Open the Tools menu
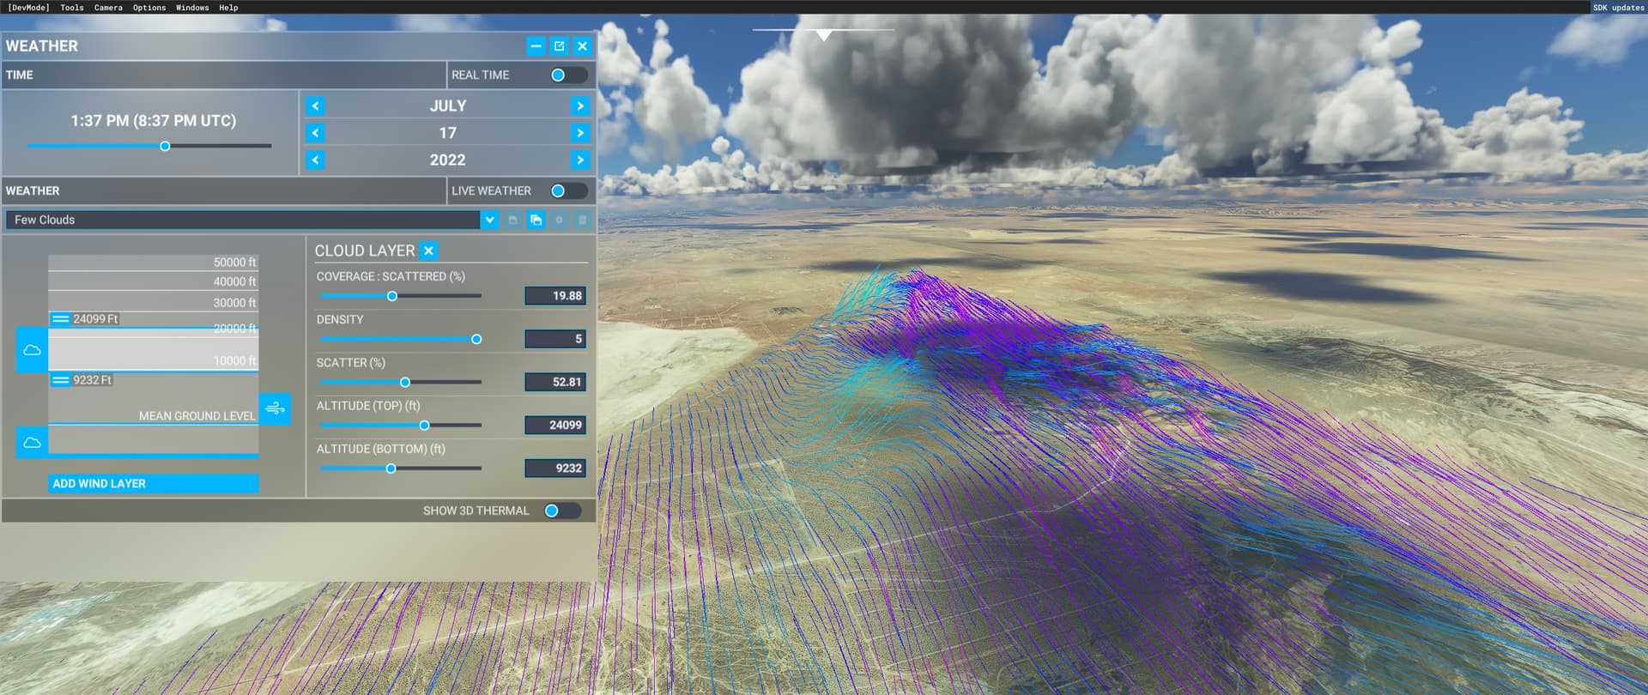Screen dimensions: 1648x695 72,7
